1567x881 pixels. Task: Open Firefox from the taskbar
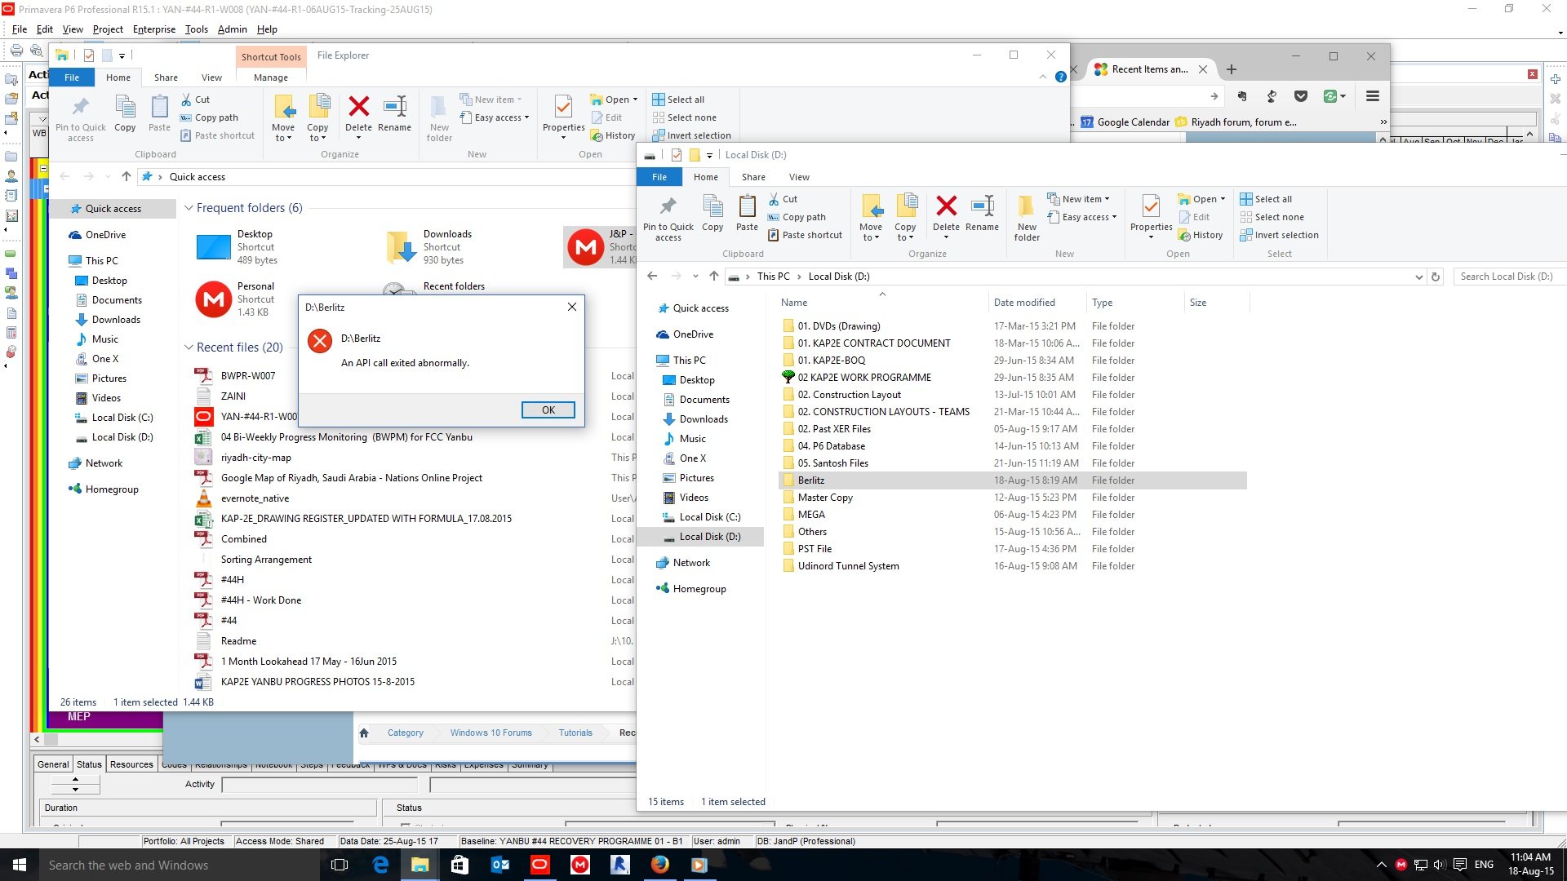(x=659, y=865)
